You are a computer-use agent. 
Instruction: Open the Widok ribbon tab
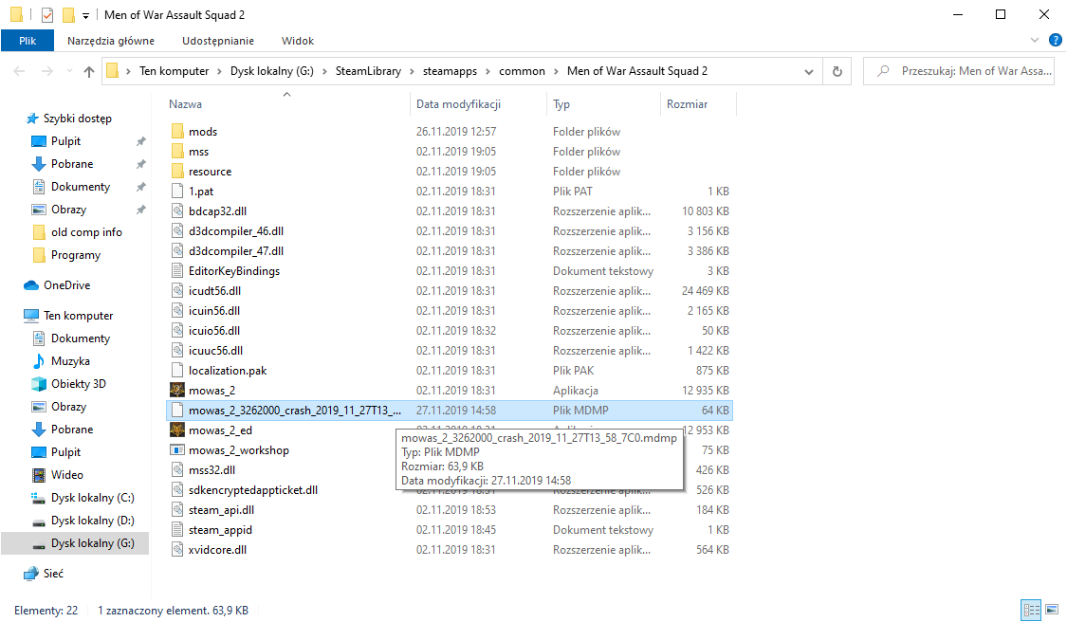[x=298, y=41]
